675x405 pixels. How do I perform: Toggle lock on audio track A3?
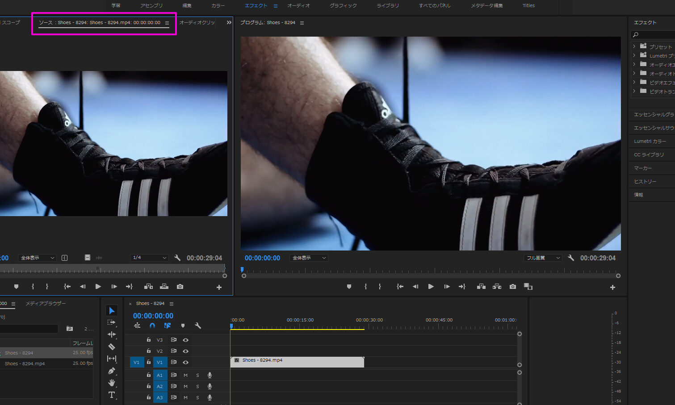149,397
